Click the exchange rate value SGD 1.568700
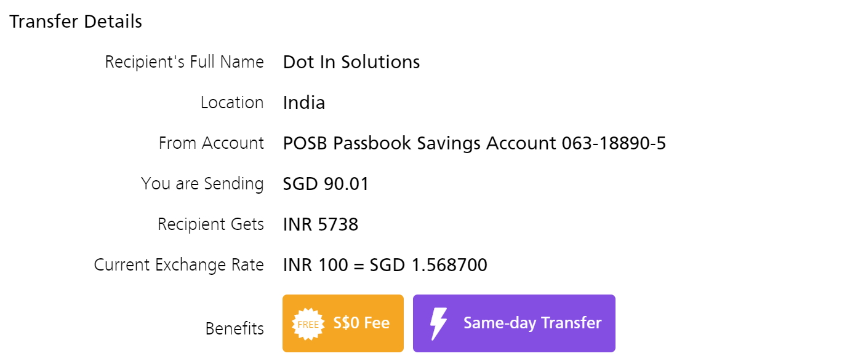Viewport: 858px width, 364px height. click(x=428, y=265)
